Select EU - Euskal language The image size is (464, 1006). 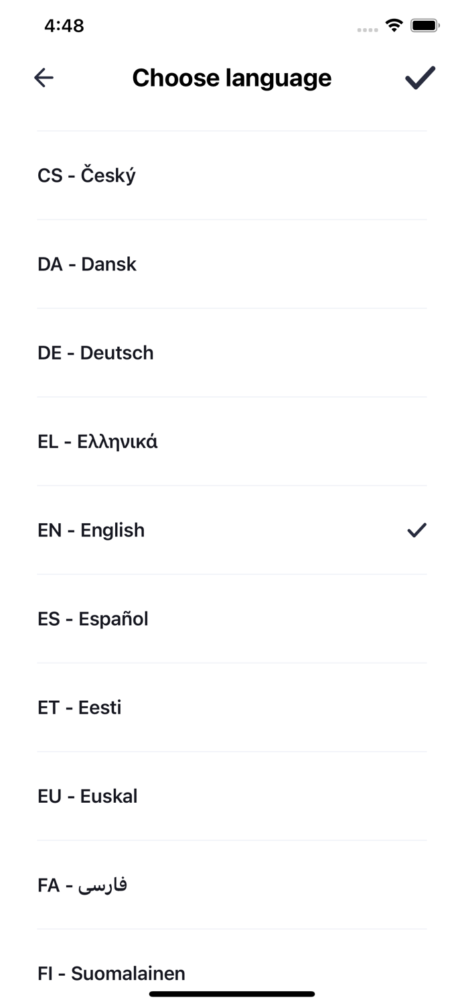[232, 796]
